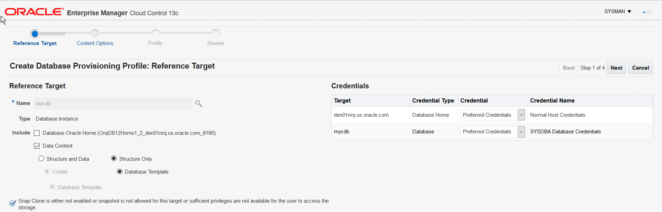Open credential dropdown for mycdb Database row
This screenshot has height=212, width=662.
(x=521, y=132)
